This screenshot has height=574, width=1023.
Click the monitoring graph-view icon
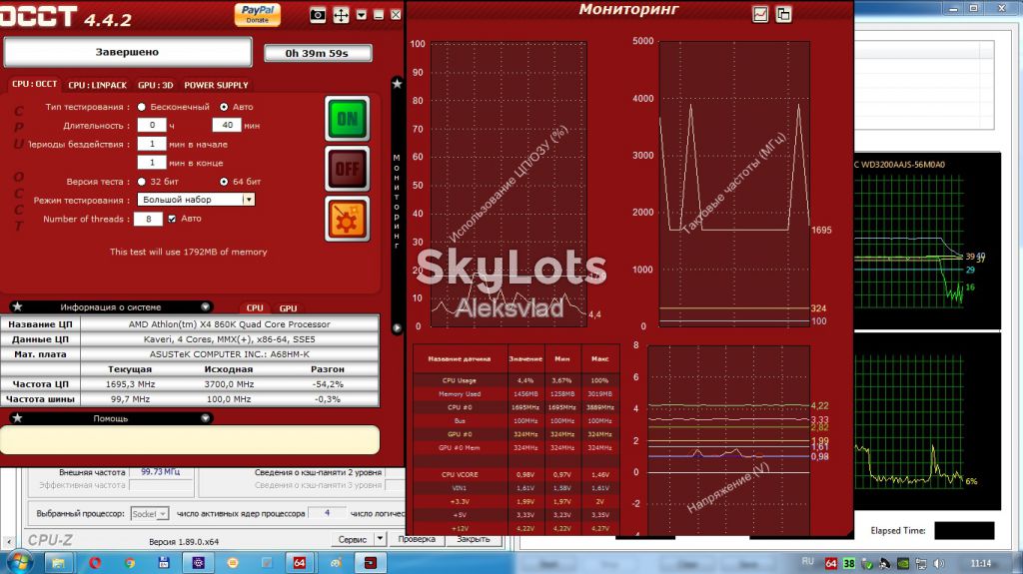click(x=760, y=14)
